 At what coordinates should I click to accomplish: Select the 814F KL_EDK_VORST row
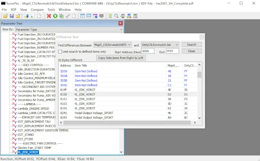[128, 90]
